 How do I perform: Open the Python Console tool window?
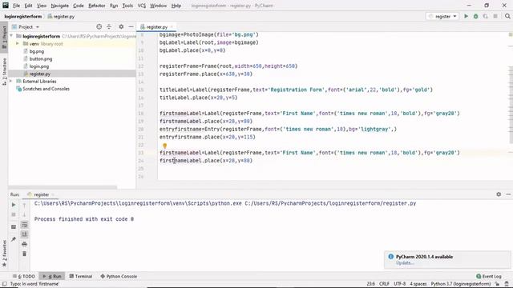coord(119,276)
